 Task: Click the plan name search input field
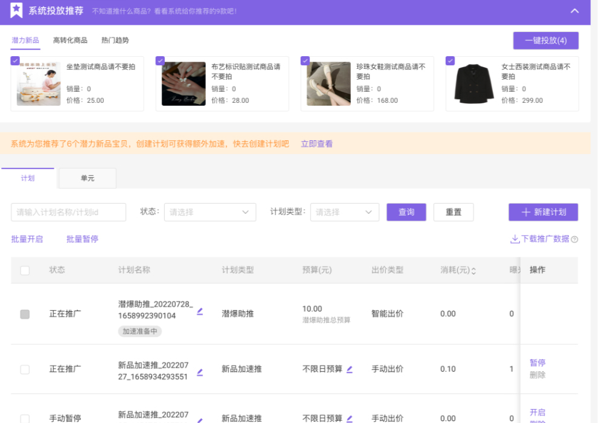tap(68, 212)
